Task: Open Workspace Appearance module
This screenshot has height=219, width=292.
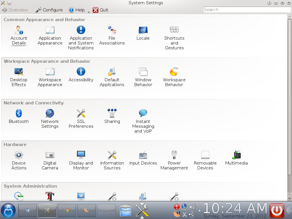Action: click(50, 77)
